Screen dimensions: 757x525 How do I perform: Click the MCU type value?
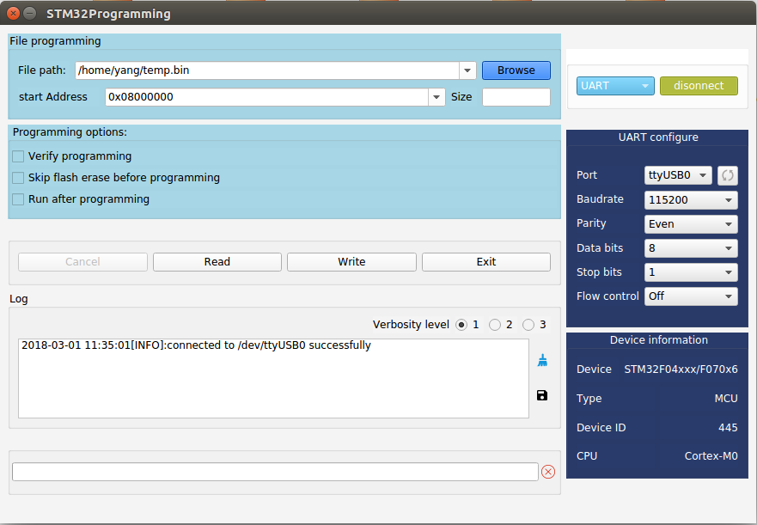pos(725,399)
